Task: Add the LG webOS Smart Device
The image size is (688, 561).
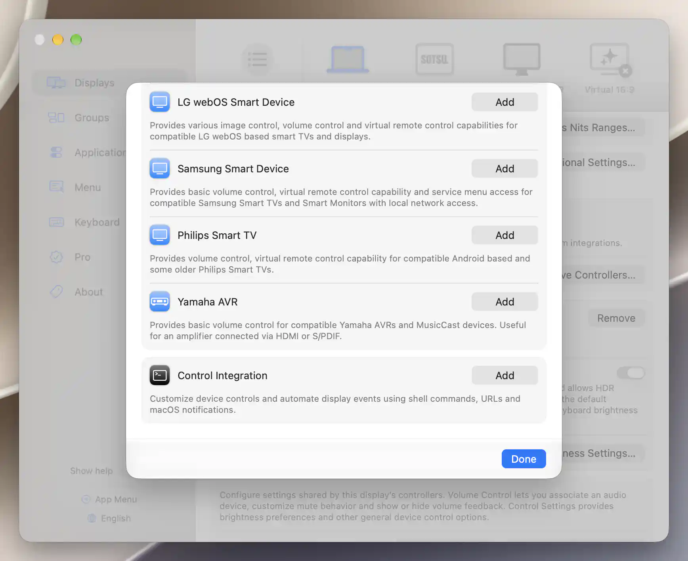Action: point(505,102)
